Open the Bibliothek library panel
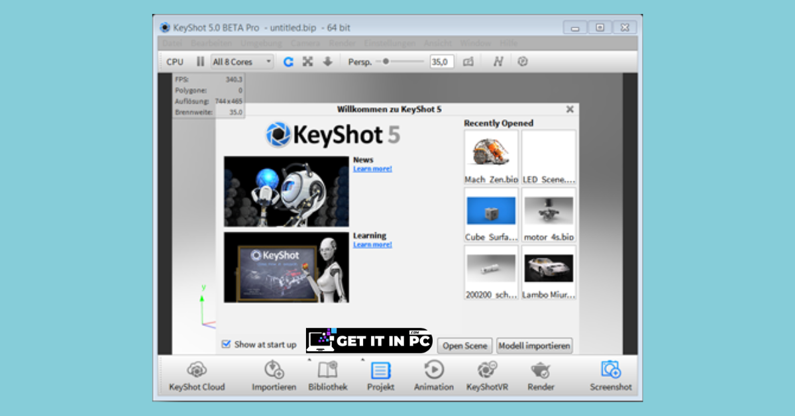This screenshot has width=795, height=416. [328, 376]
